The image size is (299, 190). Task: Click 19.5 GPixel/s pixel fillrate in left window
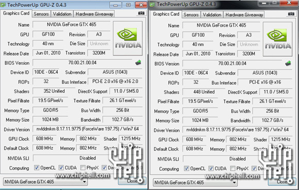[51, 101]
